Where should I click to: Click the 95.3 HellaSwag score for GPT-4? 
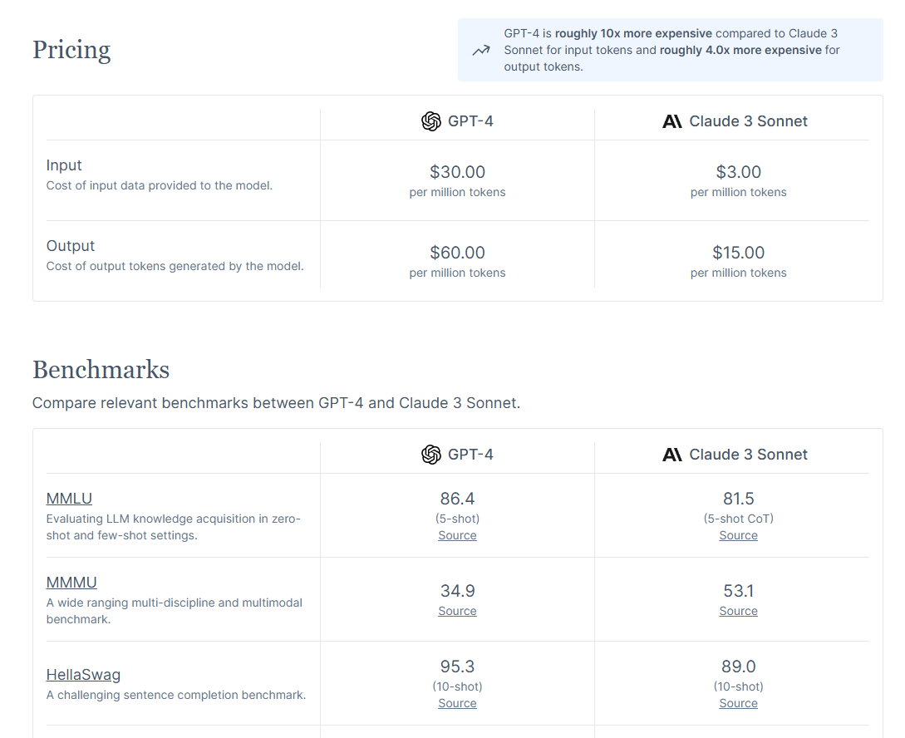point(457,667)
